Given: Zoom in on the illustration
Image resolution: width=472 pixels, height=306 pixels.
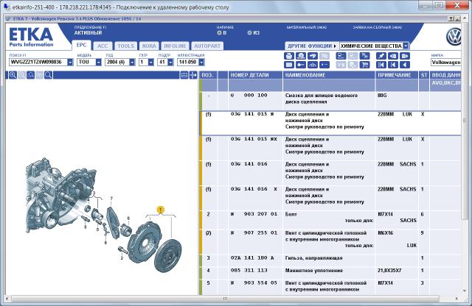Looking at the screenshot, I should [13, 75].
